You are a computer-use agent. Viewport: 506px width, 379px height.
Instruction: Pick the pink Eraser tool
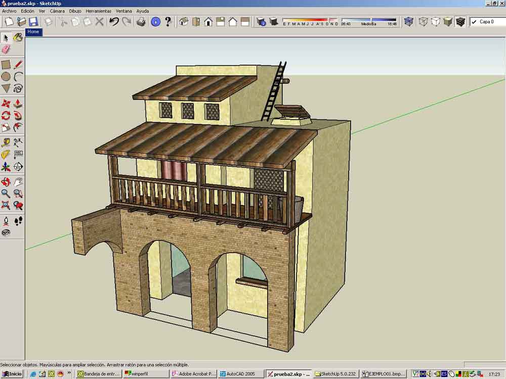pyautogui.click(x=6, y=49)
